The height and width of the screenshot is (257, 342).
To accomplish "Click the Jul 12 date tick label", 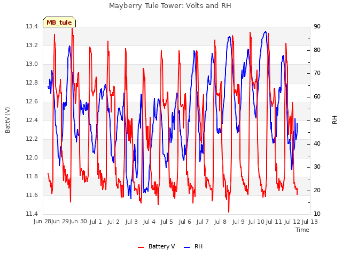I will 292,222.
